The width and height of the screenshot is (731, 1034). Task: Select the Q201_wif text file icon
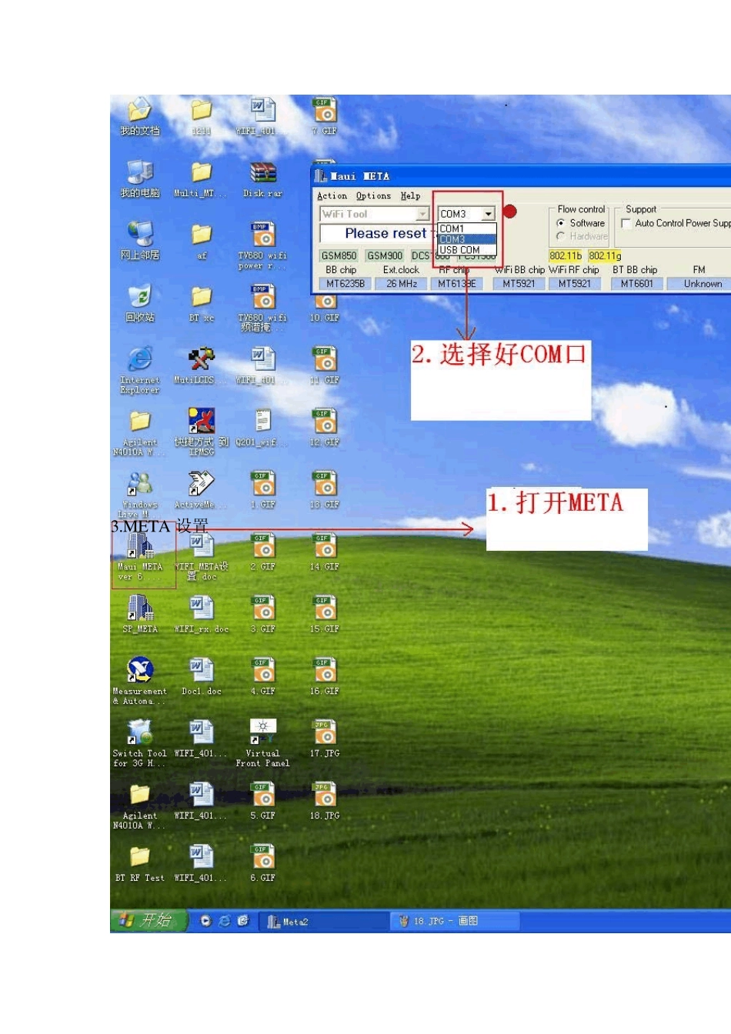pyautogui.click(x=263, y=429)
